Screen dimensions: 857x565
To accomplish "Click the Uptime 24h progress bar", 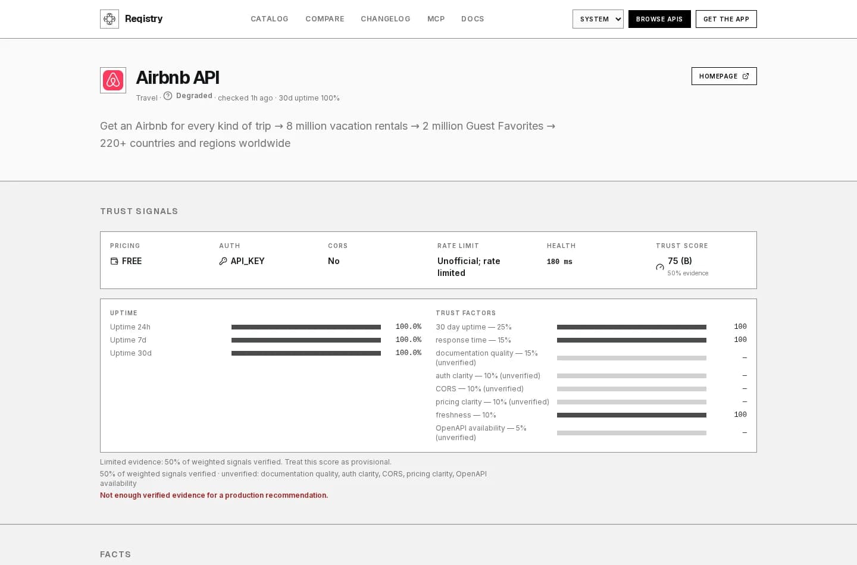I will 306,327.
